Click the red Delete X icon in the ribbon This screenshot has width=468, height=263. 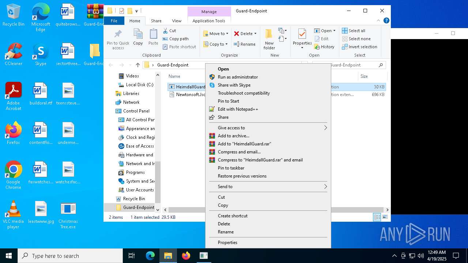pos(237,34)
